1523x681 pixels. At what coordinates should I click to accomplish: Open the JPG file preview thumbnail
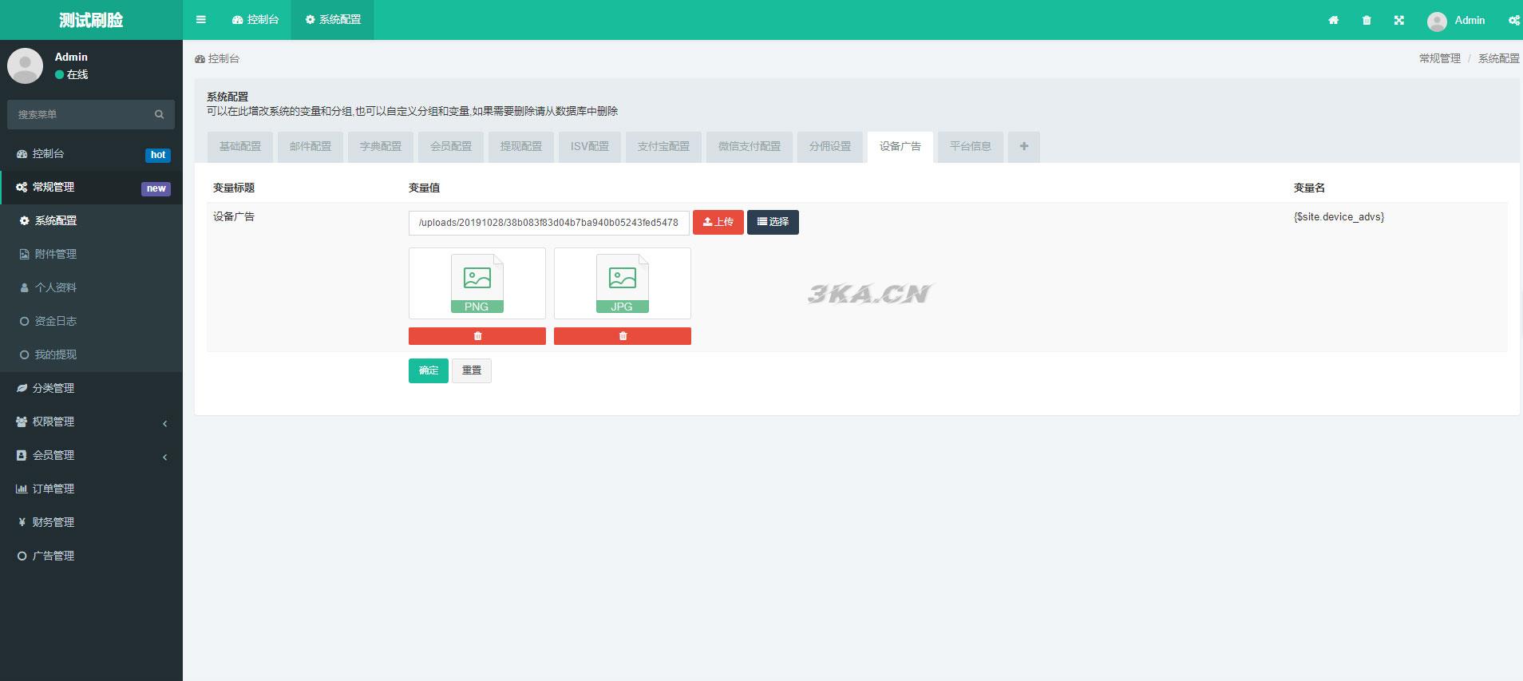(623, 283)
